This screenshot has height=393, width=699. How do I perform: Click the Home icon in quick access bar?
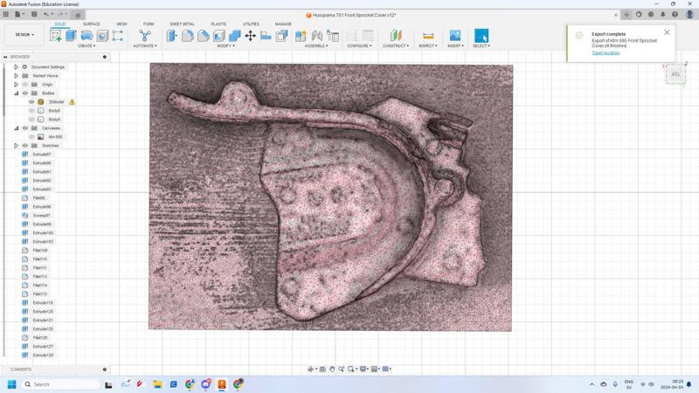point(78,15)
